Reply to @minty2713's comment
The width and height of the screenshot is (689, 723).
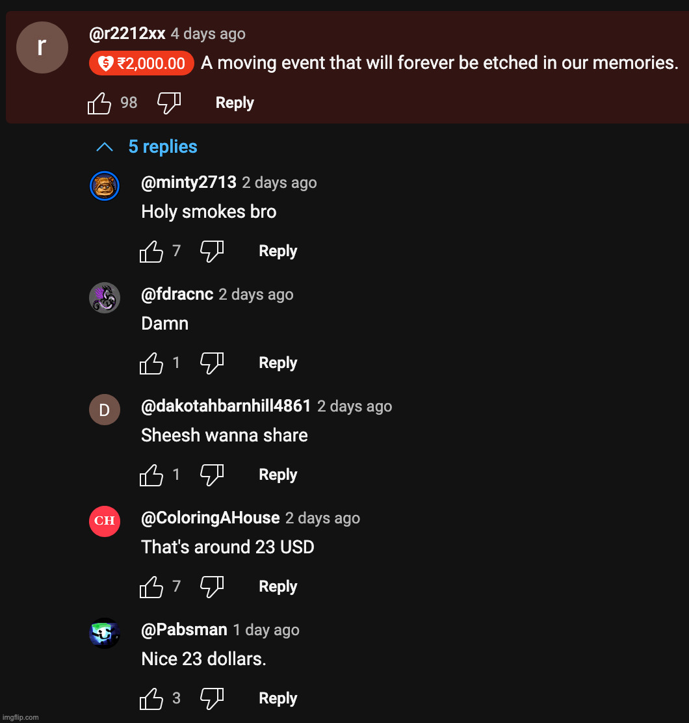coord(278,251)
